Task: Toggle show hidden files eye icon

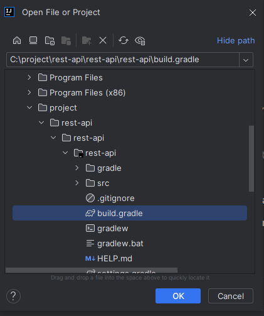Action: pyautogui.click(x=140, y=40)
